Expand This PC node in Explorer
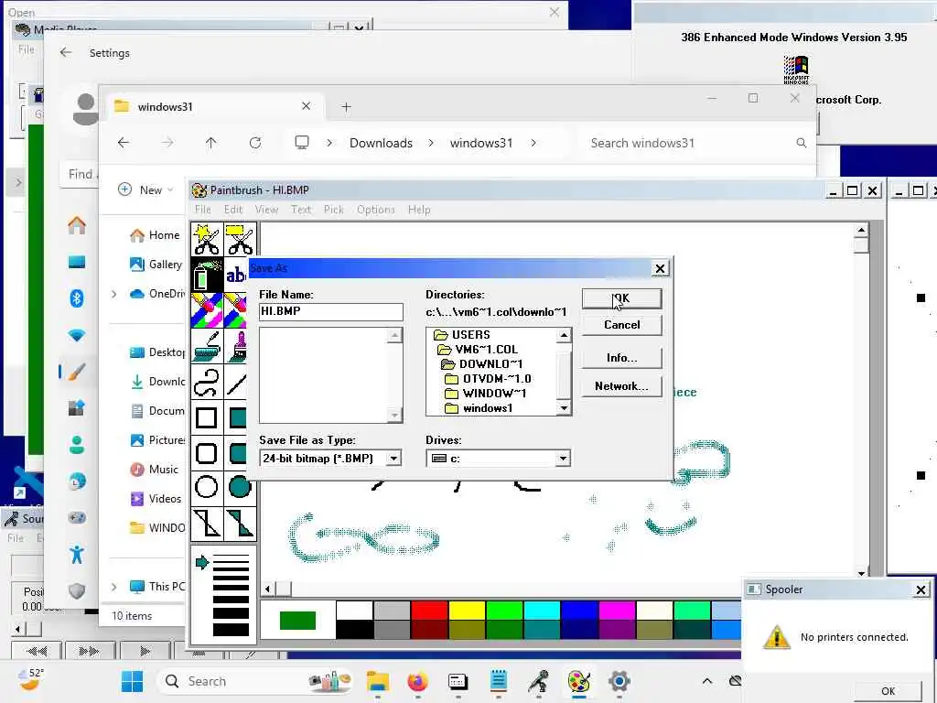This screenshot has height=703, width=937. tap(113, 587)
